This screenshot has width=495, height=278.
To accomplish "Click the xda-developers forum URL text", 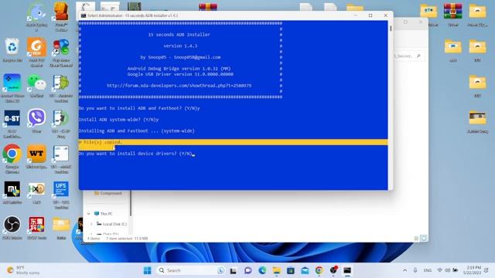I will click(x=179, y=86).
